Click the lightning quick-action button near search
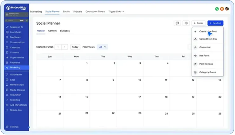 coord(27,21)
